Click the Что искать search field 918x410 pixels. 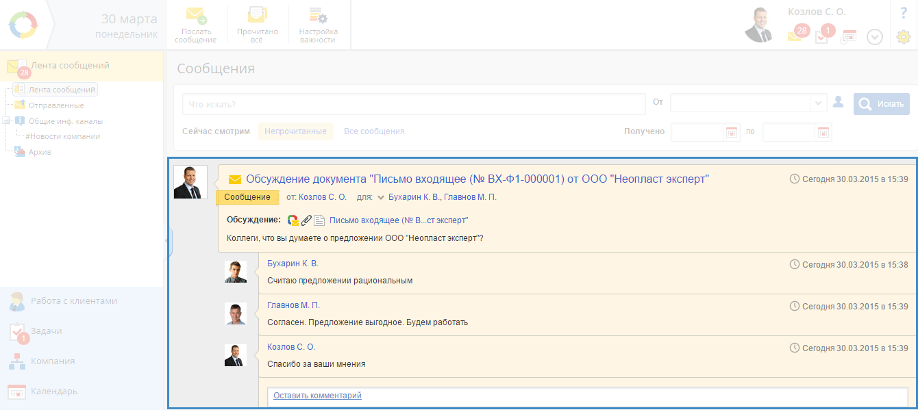tap(413, 104)
